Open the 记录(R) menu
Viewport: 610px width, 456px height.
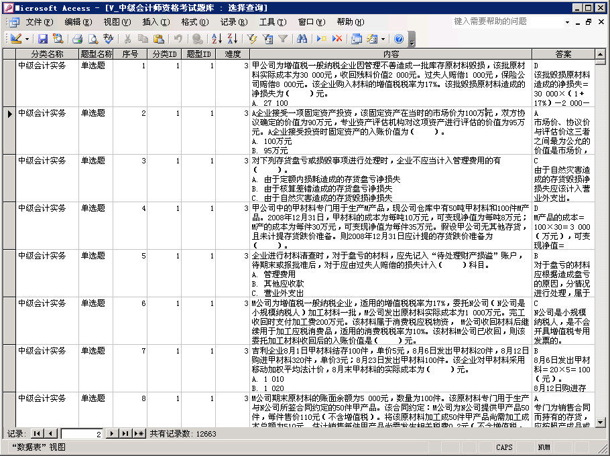234,22
